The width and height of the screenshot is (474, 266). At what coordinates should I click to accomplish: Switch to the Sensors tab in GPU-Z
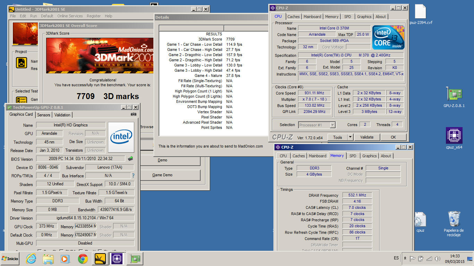(44, 115)
